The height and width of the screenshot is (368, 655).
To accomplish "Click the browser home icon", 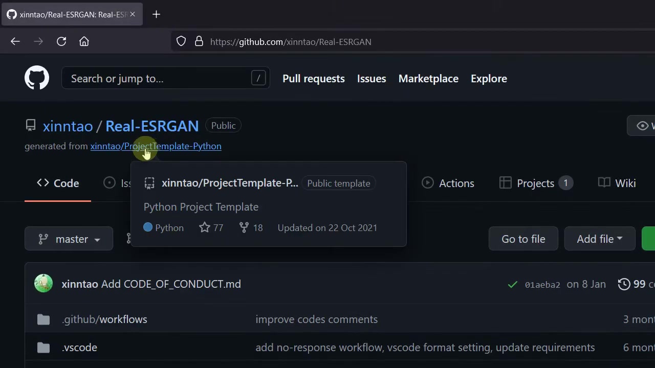I will click(x=84, y=41).
